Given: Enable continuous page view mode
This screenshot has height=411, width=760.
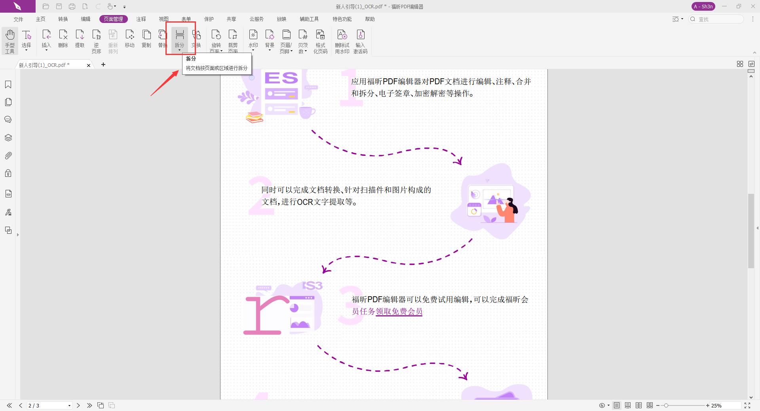Looking at the screenshot, I should tap(627, 405).
